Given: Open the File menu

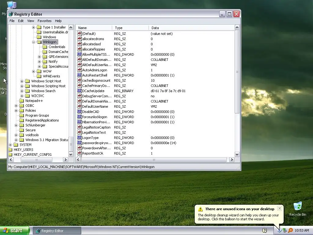Looking at the screenshot, I should (x=12, y=21).
